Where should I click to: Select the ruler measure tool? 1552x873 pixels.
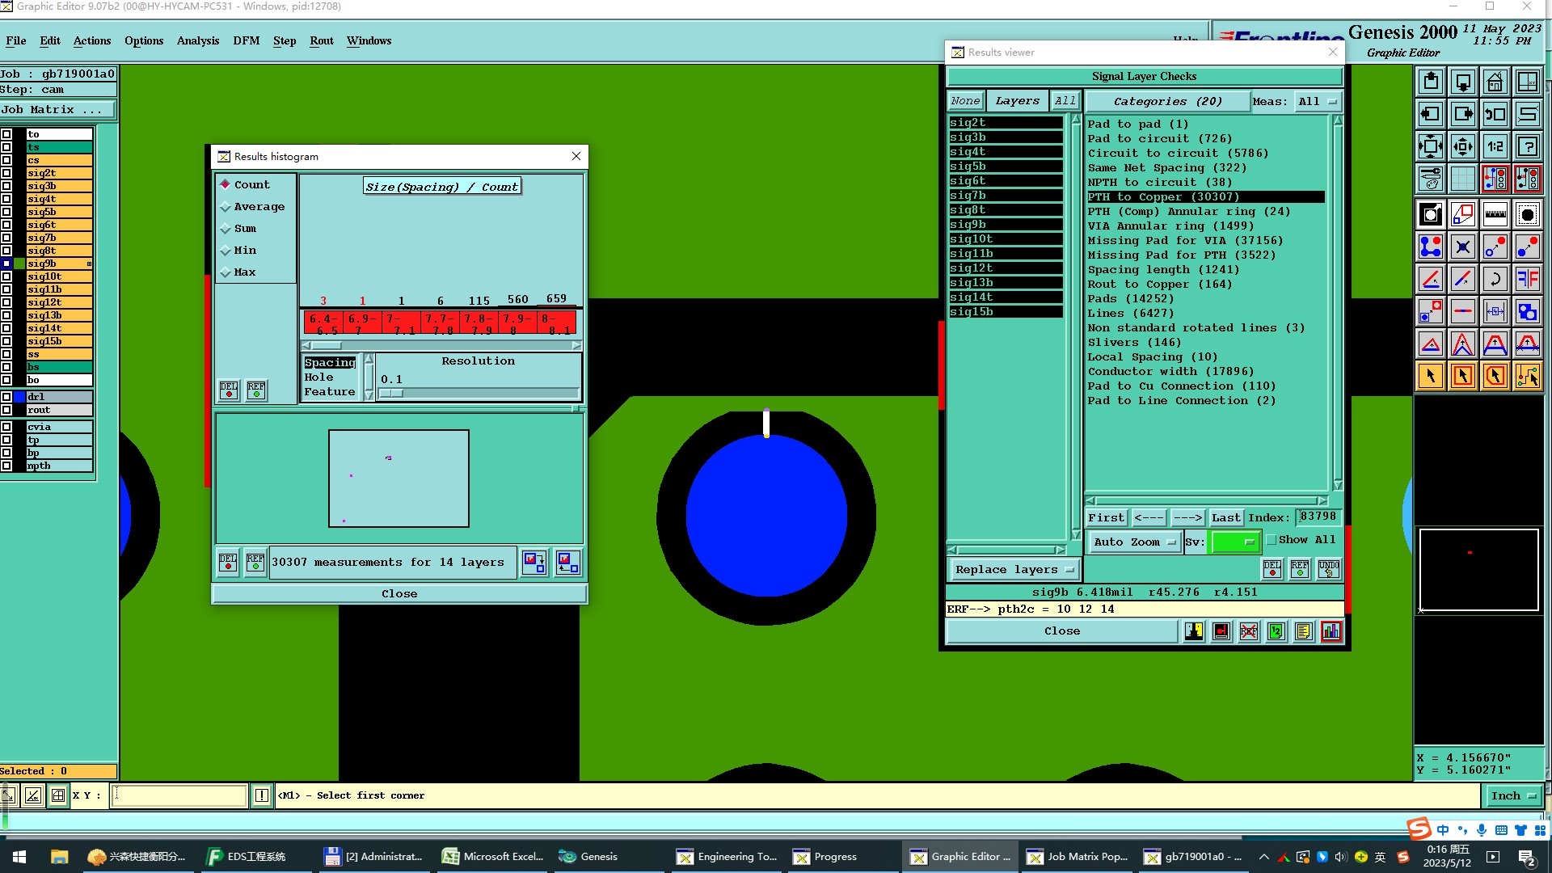pos(1495,214)
